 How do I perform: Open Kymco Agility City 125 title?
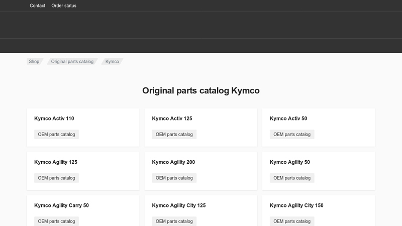(179, 205)
